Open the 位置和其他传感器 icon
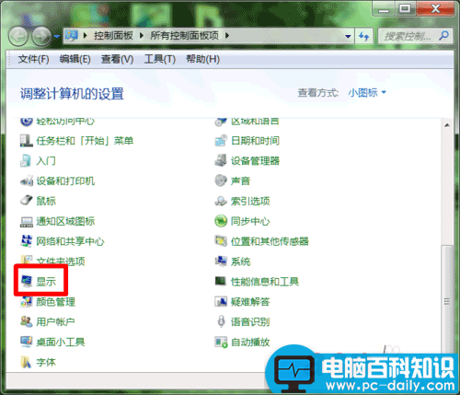Viewport: 460px width, 395px height. tap(221, 241)
